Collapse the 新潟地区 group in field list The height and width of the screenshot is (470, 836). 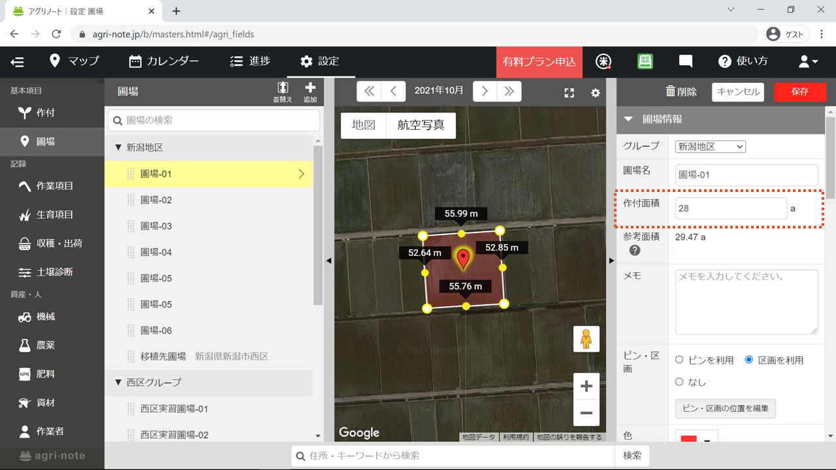118,148
